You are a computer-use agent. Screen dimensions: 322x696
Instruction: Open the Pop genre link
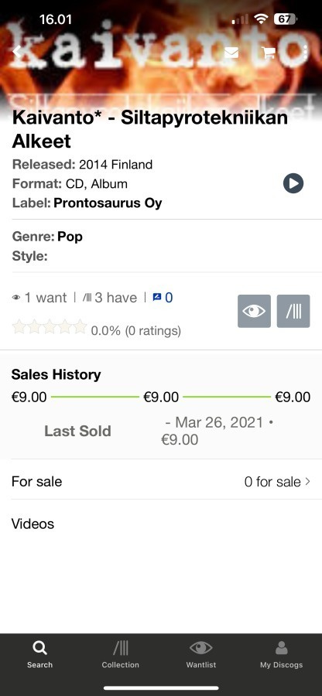coord(70,237)
